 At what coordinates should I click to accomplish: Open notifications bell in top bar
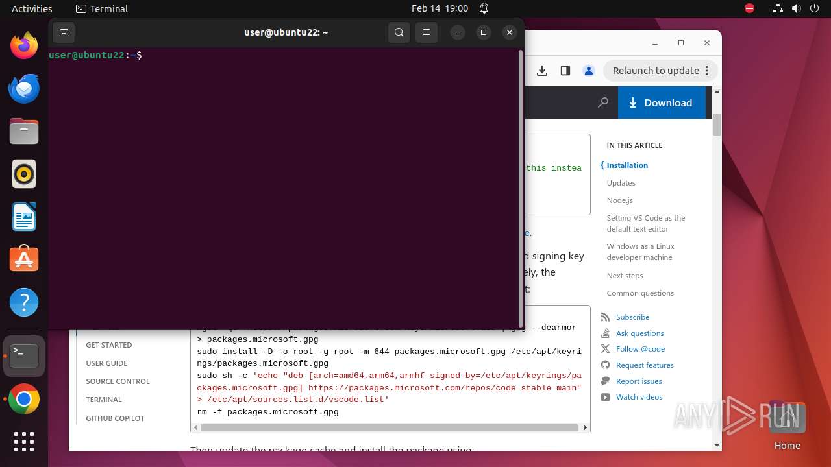[484, 8]
